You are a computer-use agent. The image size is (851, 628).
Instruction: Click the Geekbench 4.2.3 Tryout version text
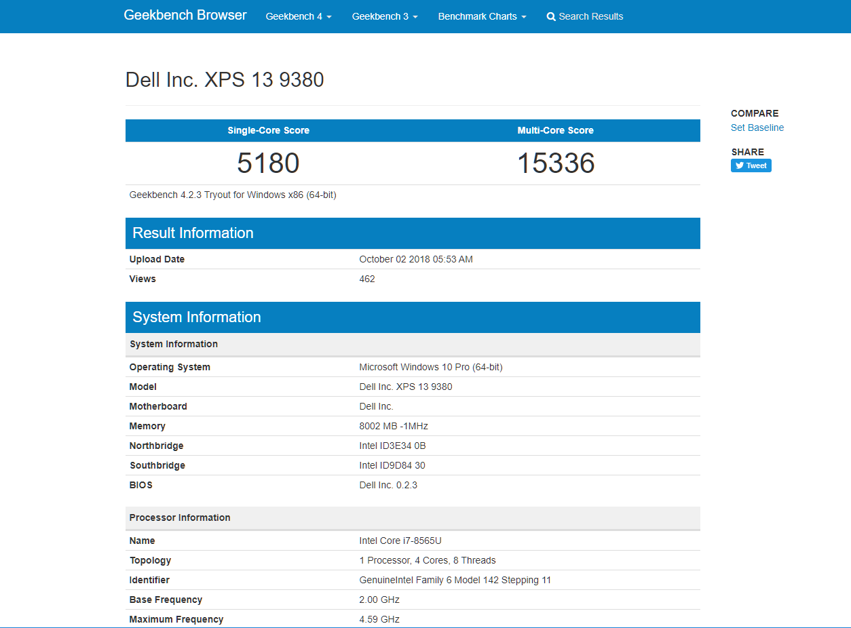coord(233,195)
